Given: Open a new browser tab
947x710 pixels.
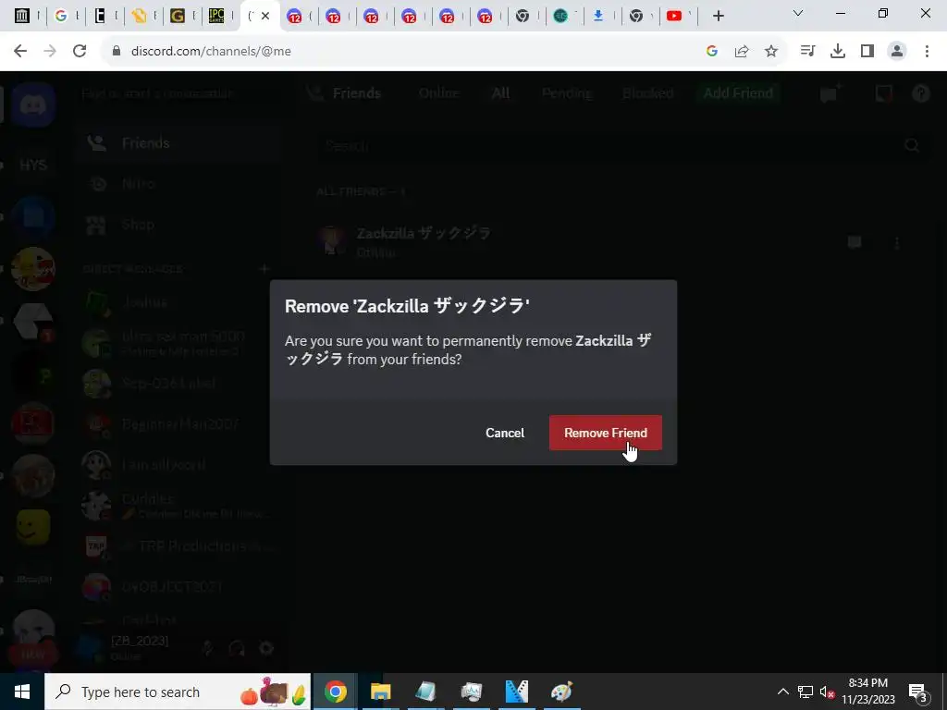Looking at the screenshot, I should [x=718, y=16].
